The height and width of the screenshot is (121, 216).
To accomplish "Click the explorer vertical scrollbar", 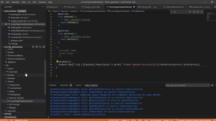I will point(45,77).
